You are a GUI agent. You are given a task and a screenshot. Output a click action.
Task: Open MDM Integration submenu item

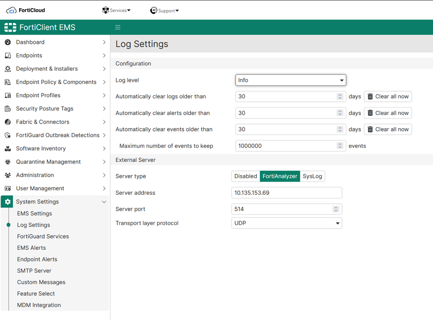[39, 305]
